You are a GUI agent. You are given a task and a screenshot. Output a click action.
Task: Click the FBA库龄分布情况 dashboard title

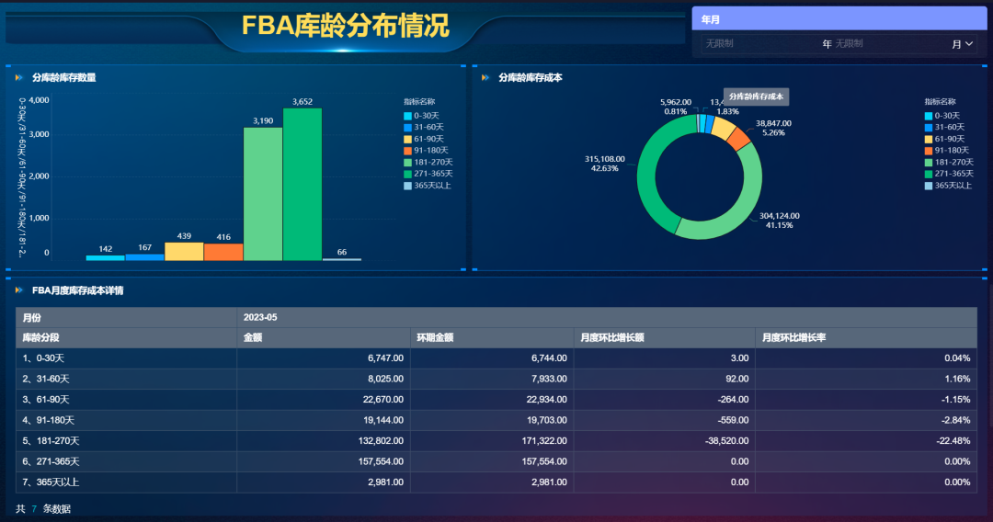click(345, 26)
